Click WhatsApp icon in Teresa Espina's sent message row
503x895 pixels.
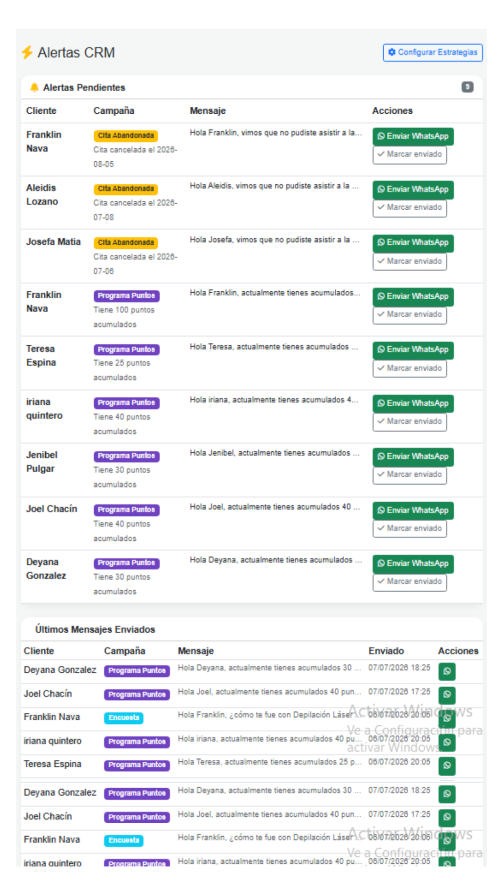pyautogui.click(x=447, y=765)
